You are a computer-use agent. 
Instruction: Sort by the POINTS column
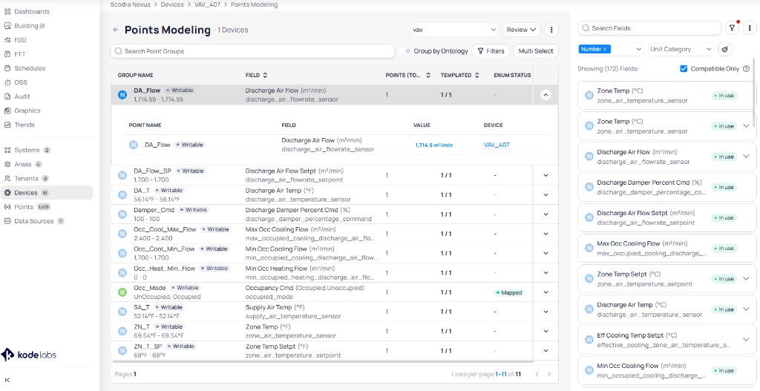[x=428, y=76]
